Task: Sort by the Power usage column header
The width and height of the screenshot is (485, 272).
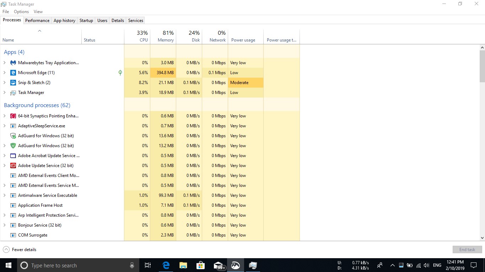Action: pos(246,36)
